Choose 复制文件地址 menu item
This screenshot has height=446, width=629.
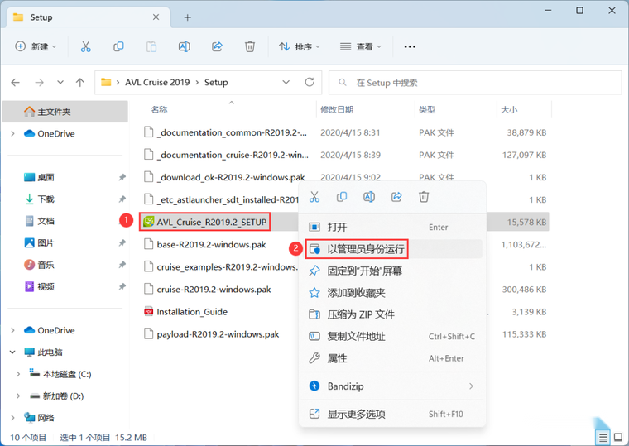click(392, 337)
